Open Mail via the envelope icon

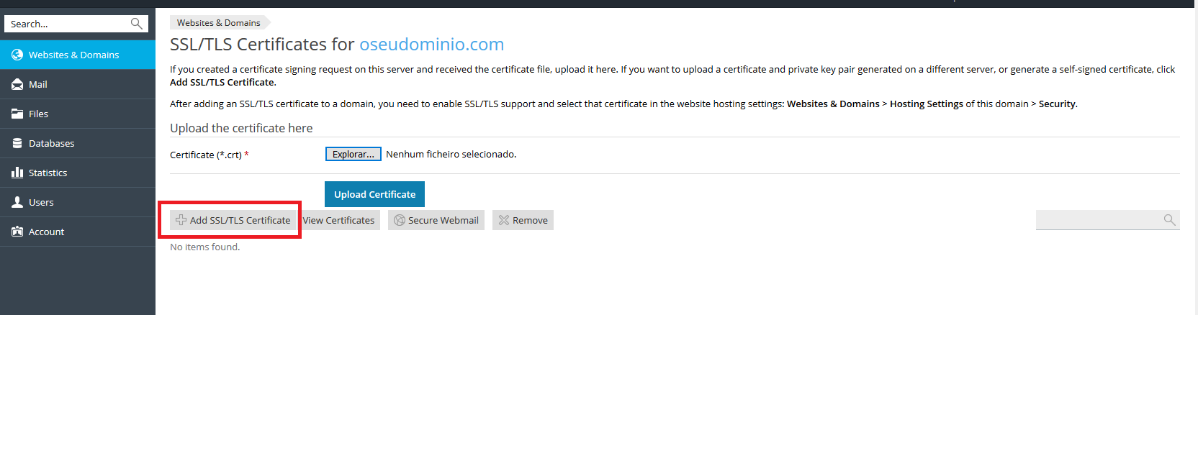[x=17, y=84]
